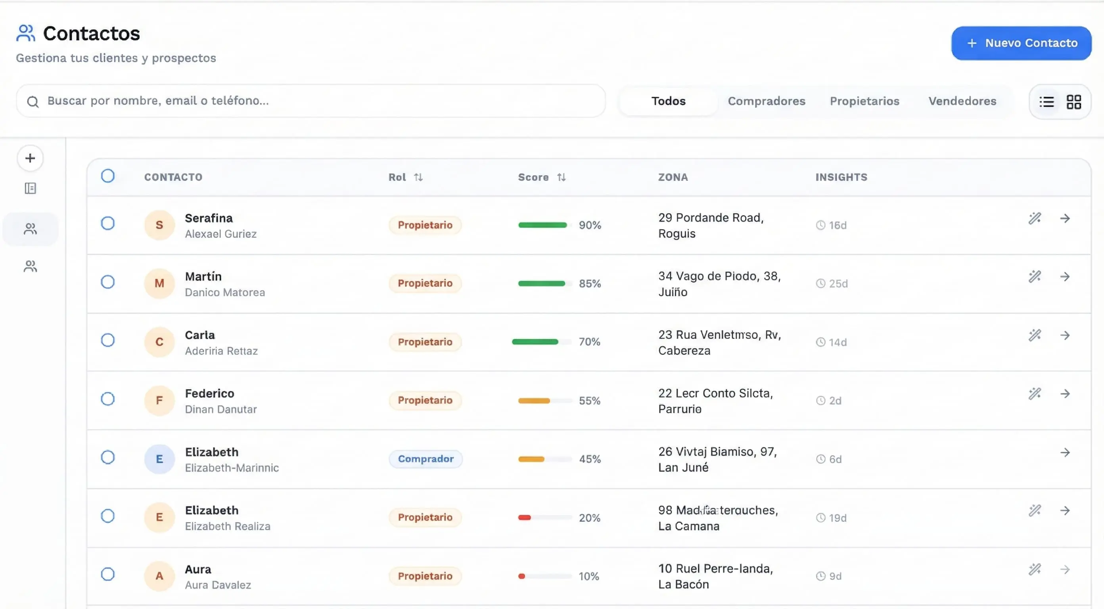Open the sidebar panel icon below the plus
The image size is (1104, 609).
(x=30, y=188)
